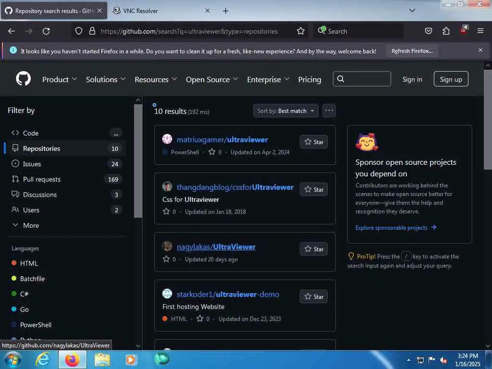Open the three-dots options next to sort
This screenshot has height=369, width=492.
[329, 111]
